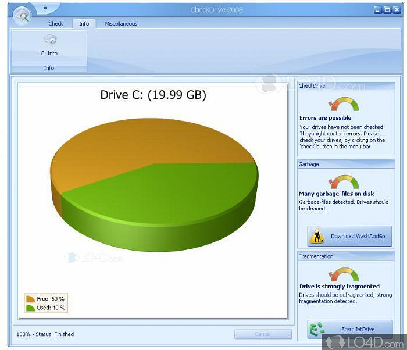Image resolution: width=407 pixels, height=350 pixels.
Task: Click the Start JetDrive button
Action: click(x=349, y=329)
